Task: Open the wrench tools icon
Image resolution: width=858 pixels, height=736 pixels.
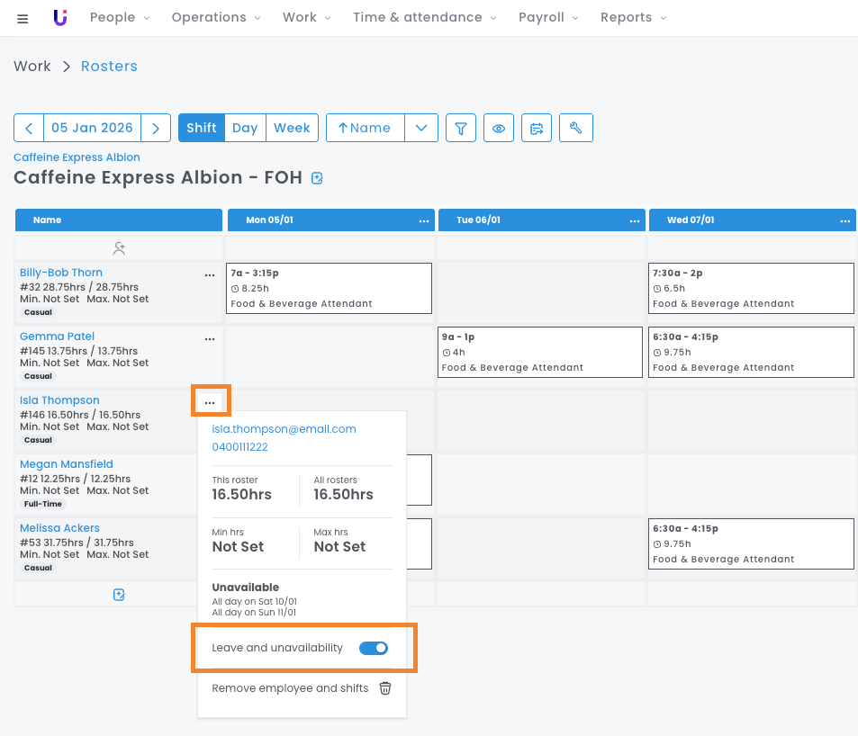Action: (576, 128)
